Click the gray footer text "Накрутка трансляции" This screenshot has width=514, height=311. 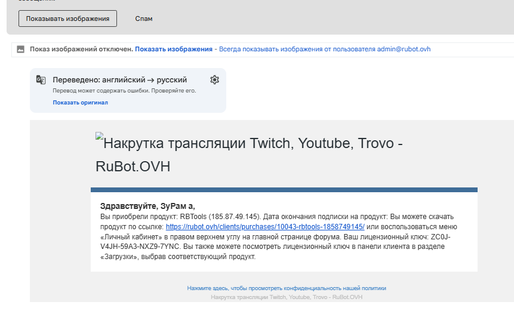[x=286, y=297]
